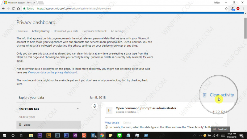The width and height of the screenshot is (247, 139).
Task: Click the trash icon beside Clear activity
Action: click(x=204, y=95)
